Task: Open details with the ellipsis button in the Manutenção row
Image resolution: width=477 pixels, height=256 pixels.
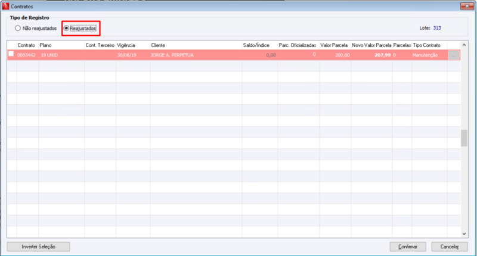Action: point(454,55)
